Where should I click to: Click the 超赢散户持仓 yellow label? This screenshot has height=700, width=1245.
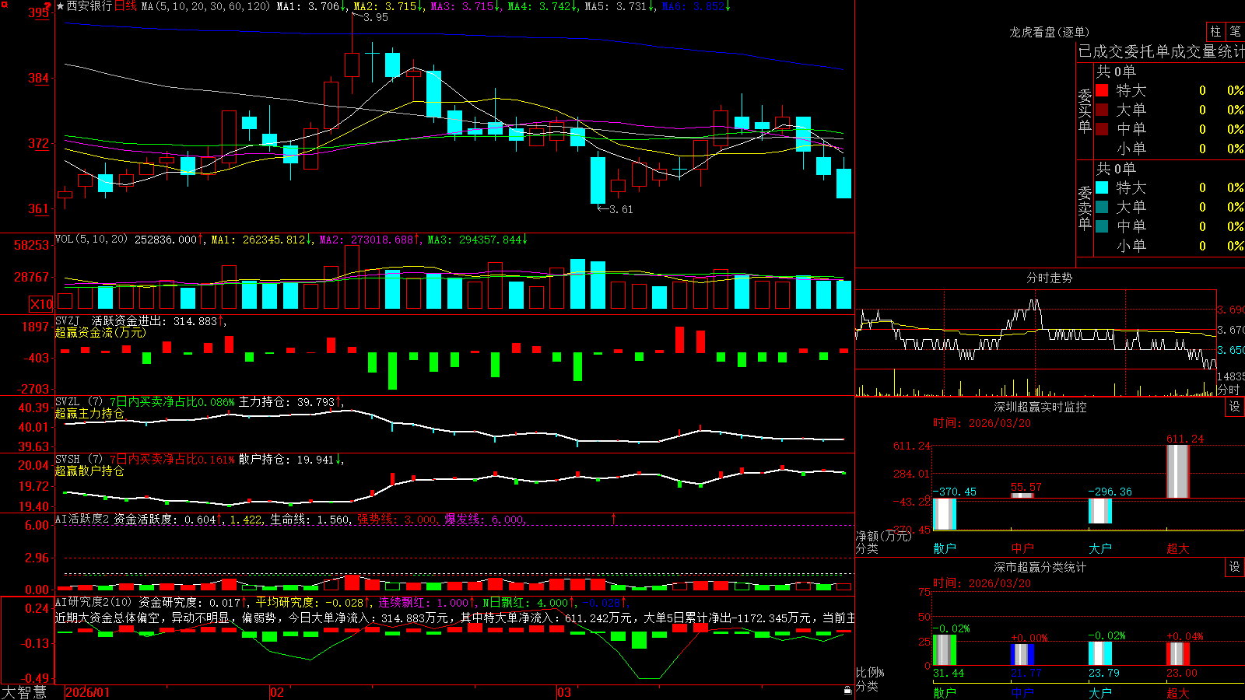click(x=89, y=471)
